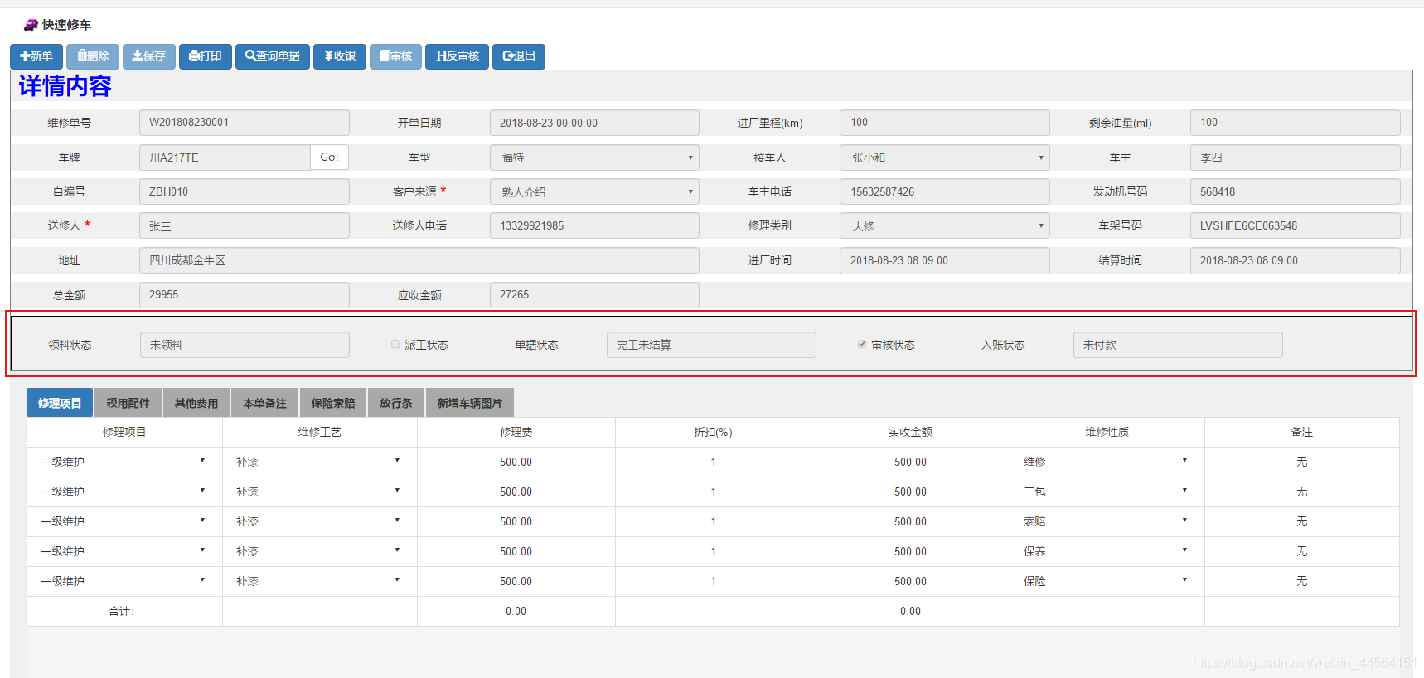The height and width of the screenshot is (678, 1424).
Task: Click the 开单日期 input field
Action: click(594, 123)
